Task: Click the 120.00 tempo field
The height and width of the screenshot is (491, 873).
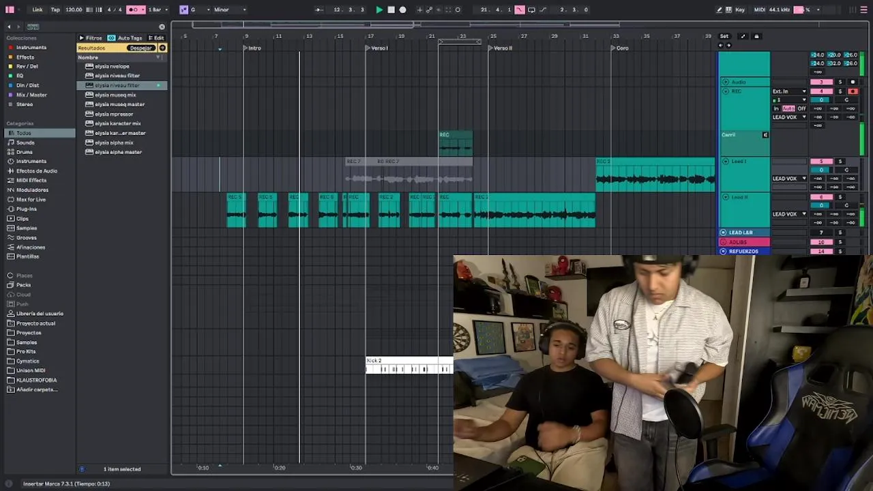Action: 74,10
